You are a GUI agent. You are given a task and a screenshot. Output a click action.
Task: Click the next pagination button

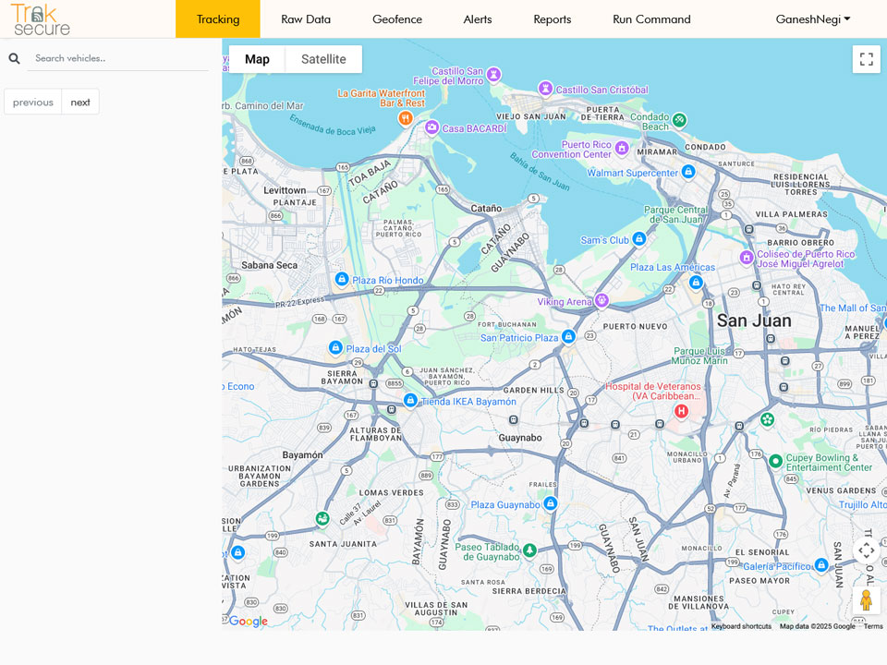(80, 102)
